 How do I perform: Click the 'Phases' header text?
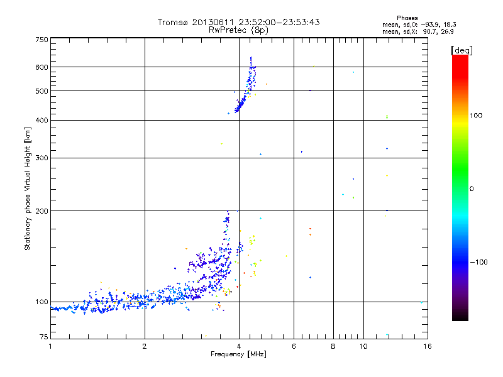click(x=407, y=18)
